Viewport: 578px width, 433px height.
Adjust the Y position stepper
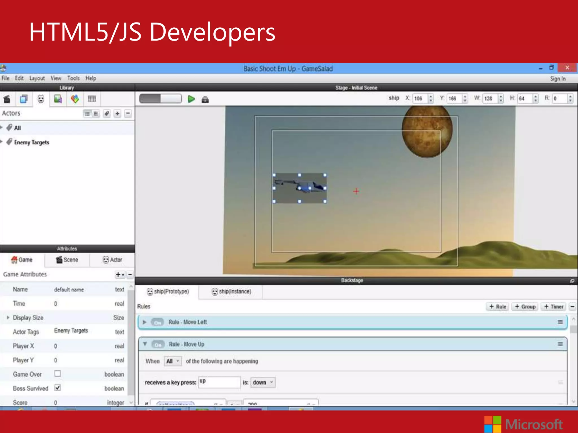465,98
